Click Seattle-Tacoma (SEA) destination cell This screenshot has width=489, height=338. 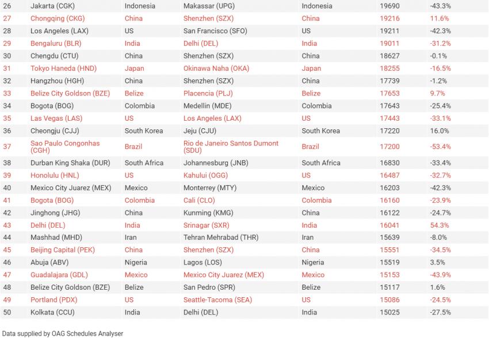[217, 299]
